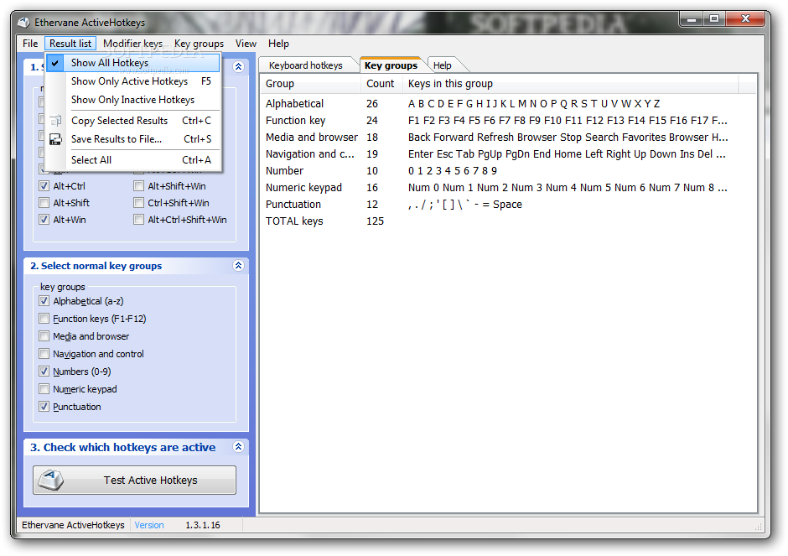Click version number 1.3.1.16
This screenshot has height=556, width=788.
tap(203, 525)
